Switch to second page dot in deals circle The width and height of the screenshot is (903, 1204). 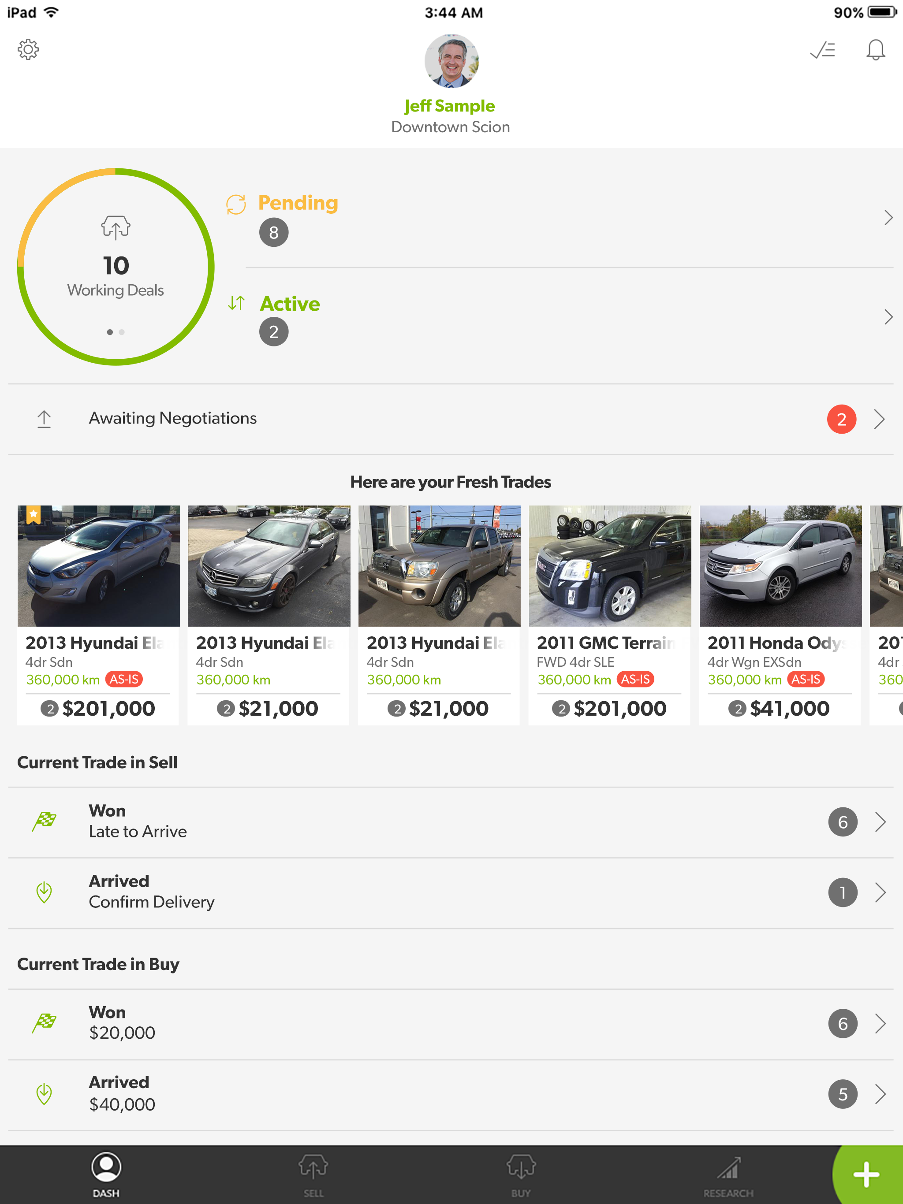[x=122, y=332]
